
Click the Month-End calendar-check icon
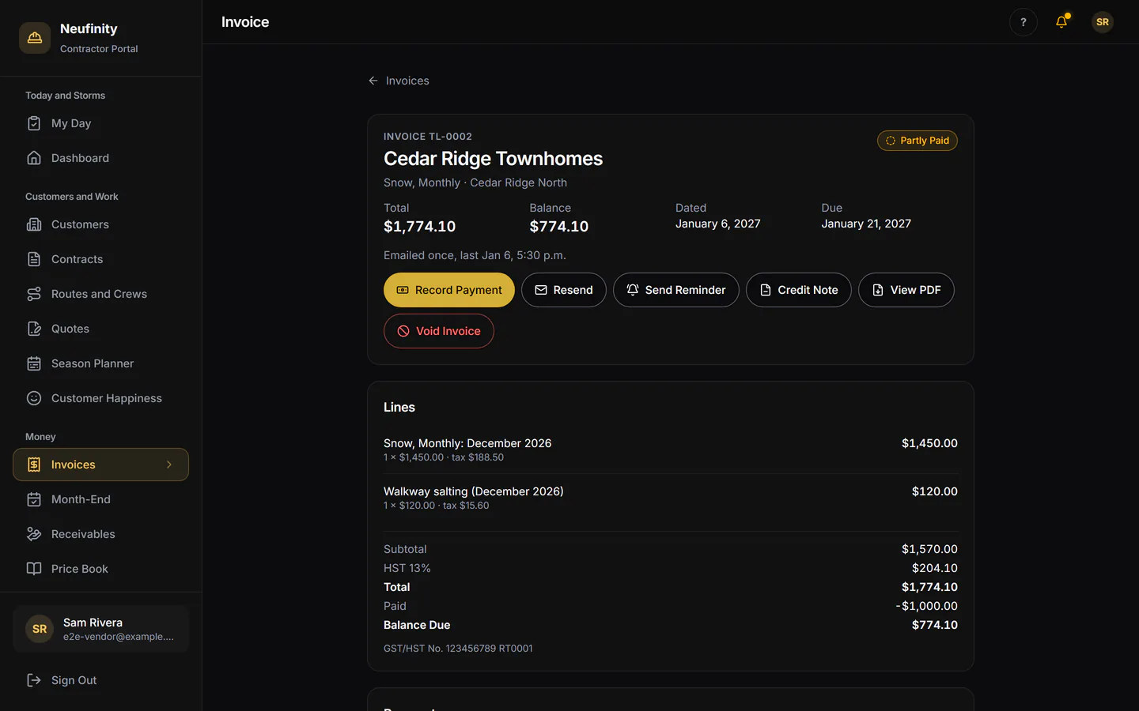pyautogui.click(x=34, y=499)
